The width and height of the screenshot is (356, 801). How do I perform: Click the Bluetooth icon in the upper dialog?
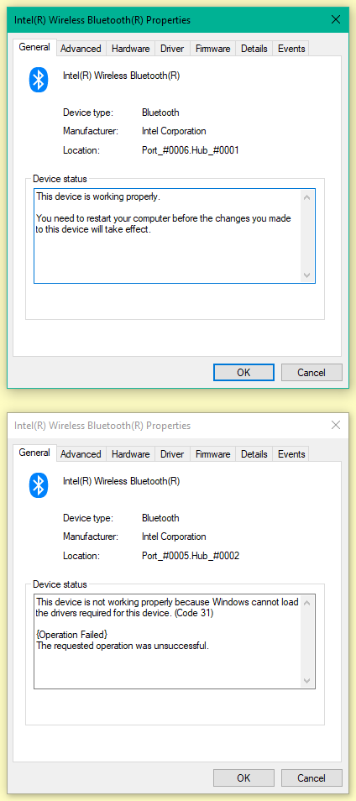tap(39, 80)
